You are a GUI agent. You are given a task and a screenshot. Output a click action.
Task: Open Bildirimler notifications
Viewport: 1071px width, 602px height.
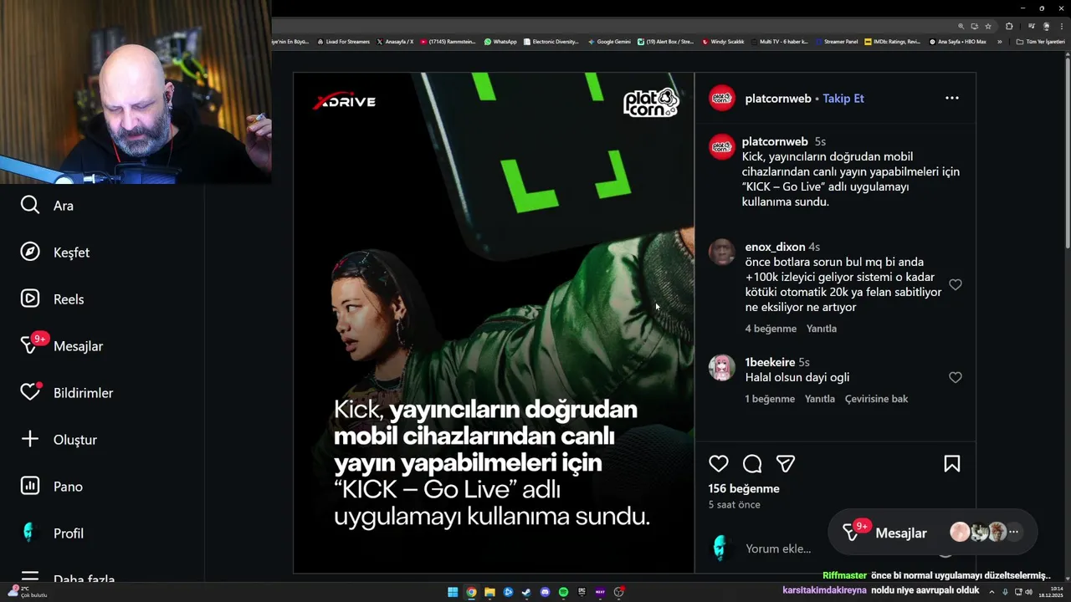(x=67, y=393)
